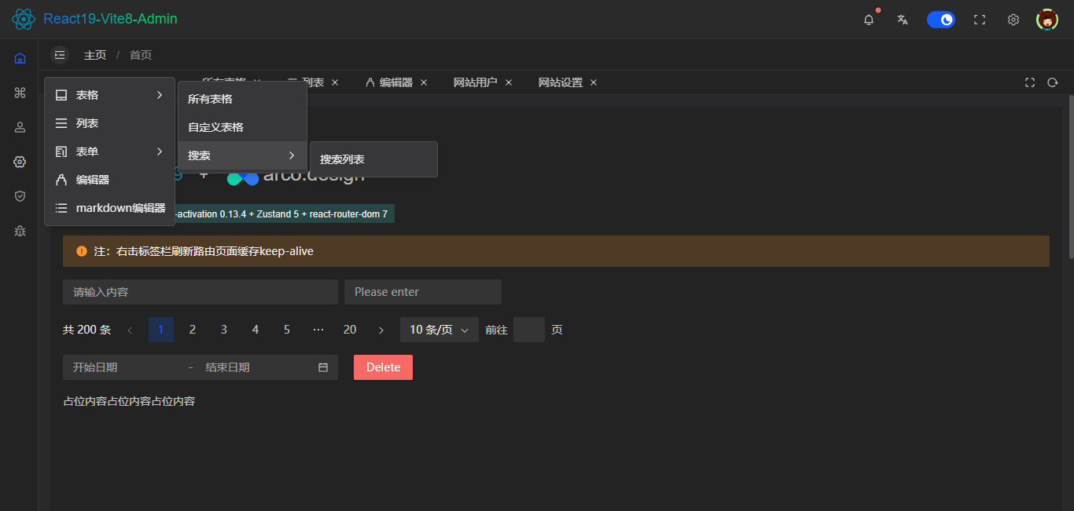Viewport: 1074px width, 511px height.
Task: Open the bug icon in the sidebar
Action: click(20, 231)
